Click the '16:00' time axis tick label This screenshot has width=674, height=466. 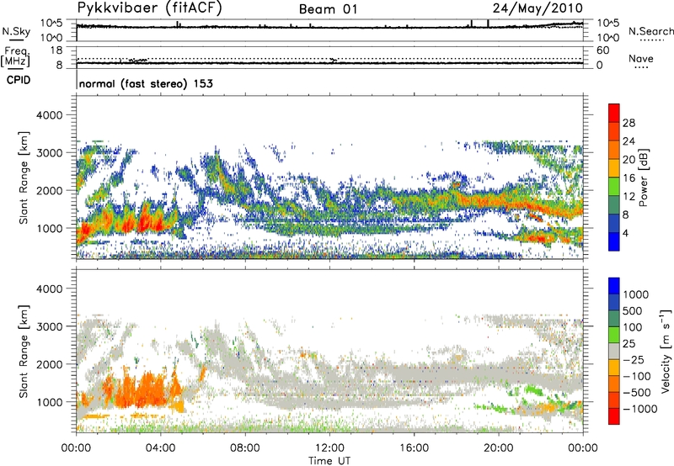coord(414,448)
